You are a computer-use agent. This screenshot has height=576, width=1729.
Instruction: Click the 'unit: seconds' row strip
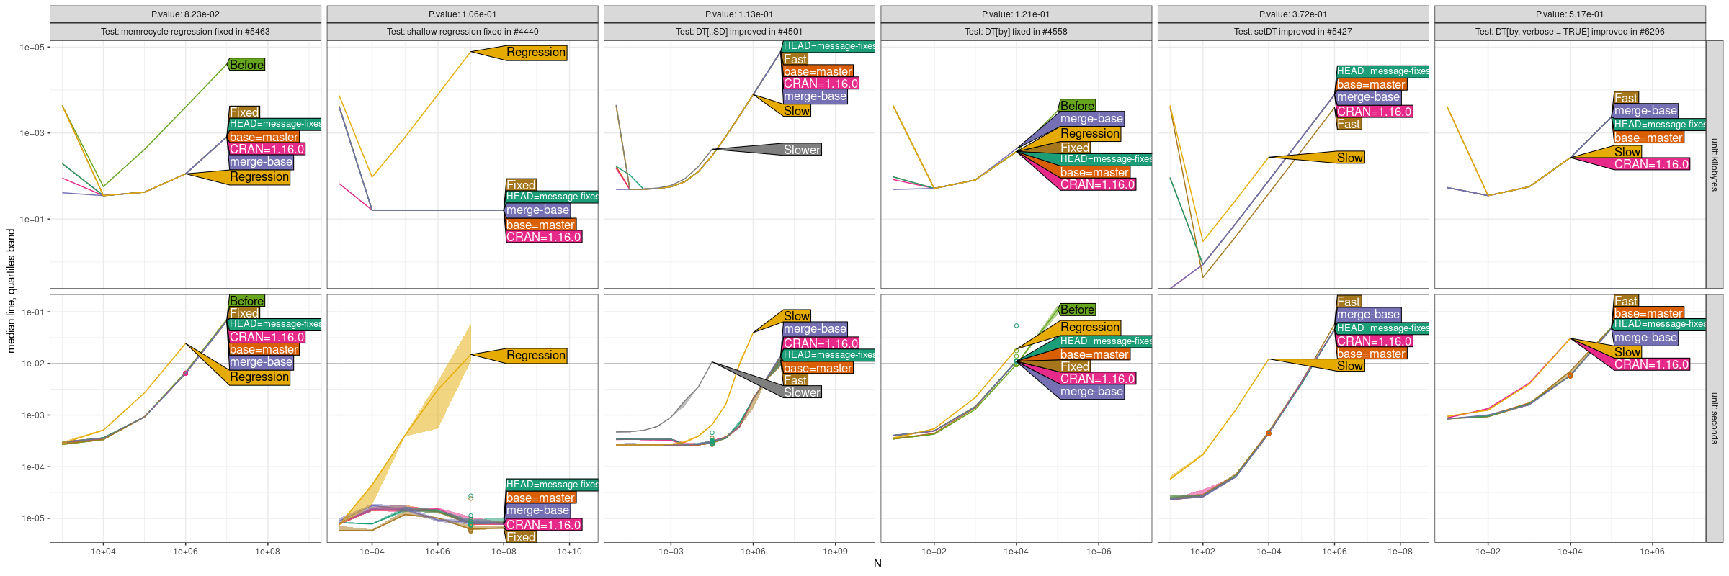[x=1715, y=418]
